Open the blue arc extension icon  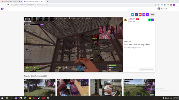click(162, 5)
